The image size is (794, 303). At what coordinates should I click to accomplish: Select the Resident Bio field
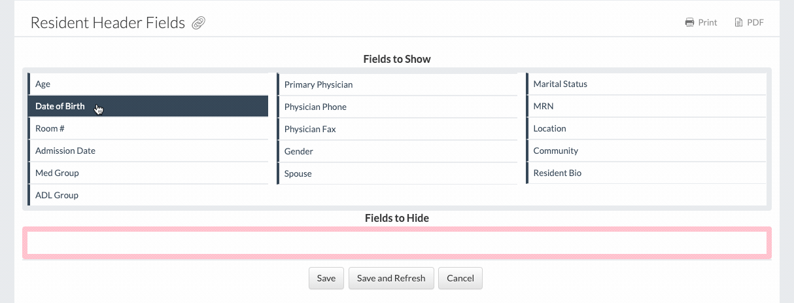click(x=646, y=173)
